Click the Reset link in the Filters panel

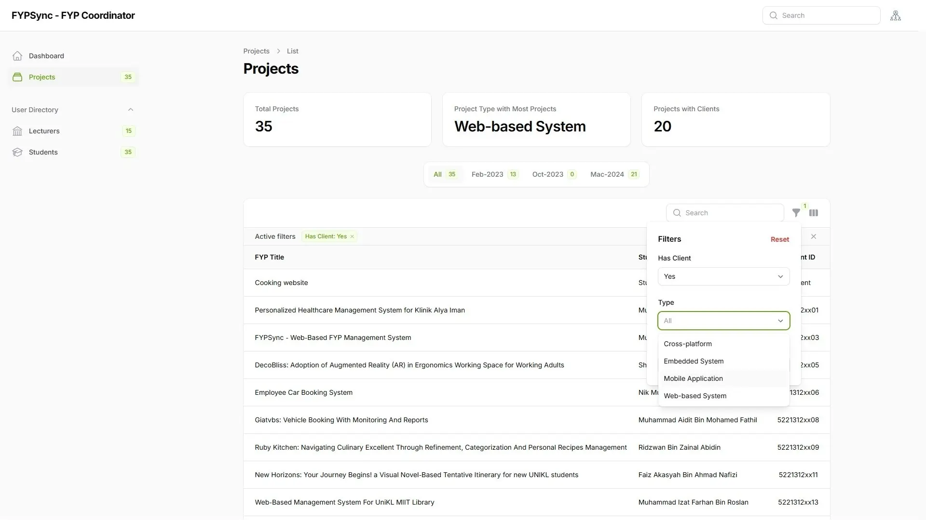click(x=779, y=239)
